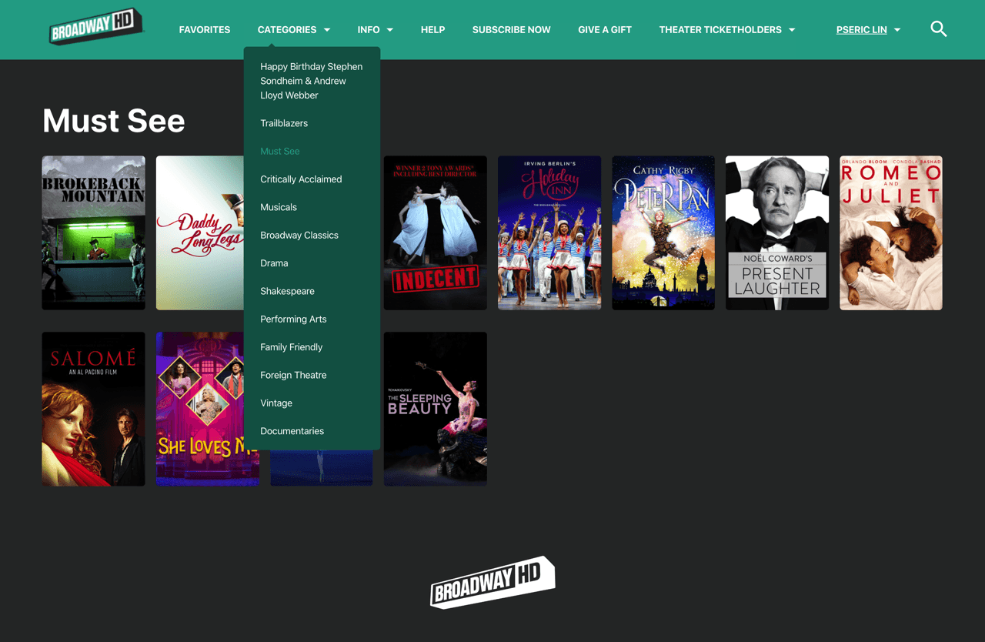Open Cathy Rigby Peter Pan poster

(x=663, y=233)
